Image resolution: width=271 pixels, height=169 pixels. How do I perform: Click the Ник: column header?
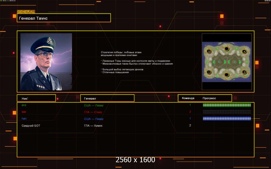(36, 98)
